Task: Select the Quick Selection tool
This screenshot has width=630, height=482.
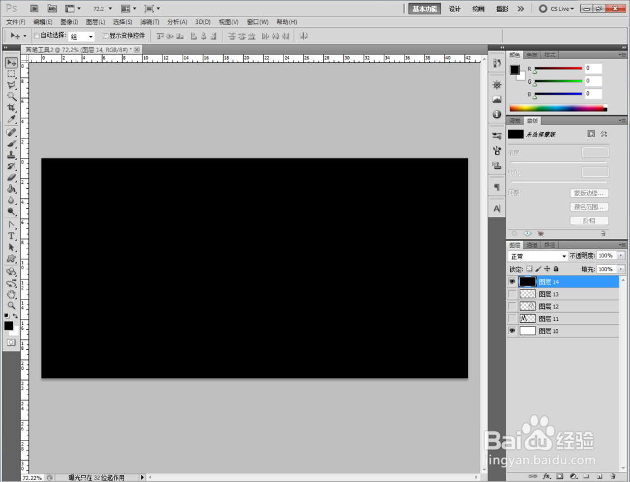Action: (x=11, y=96)
